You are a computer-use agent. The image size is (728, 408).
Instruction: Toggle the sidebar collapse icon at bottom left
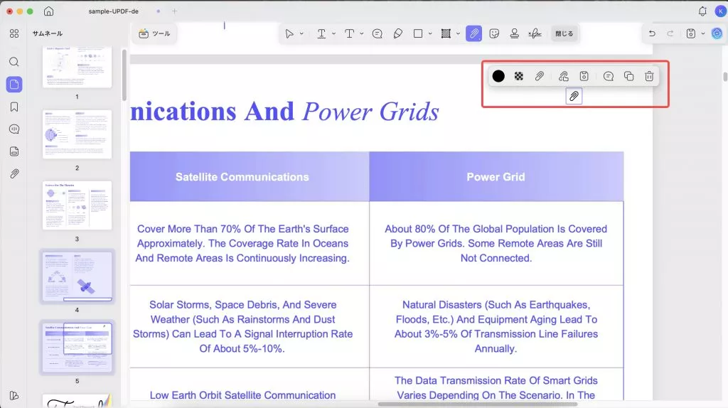click(14, 395)
